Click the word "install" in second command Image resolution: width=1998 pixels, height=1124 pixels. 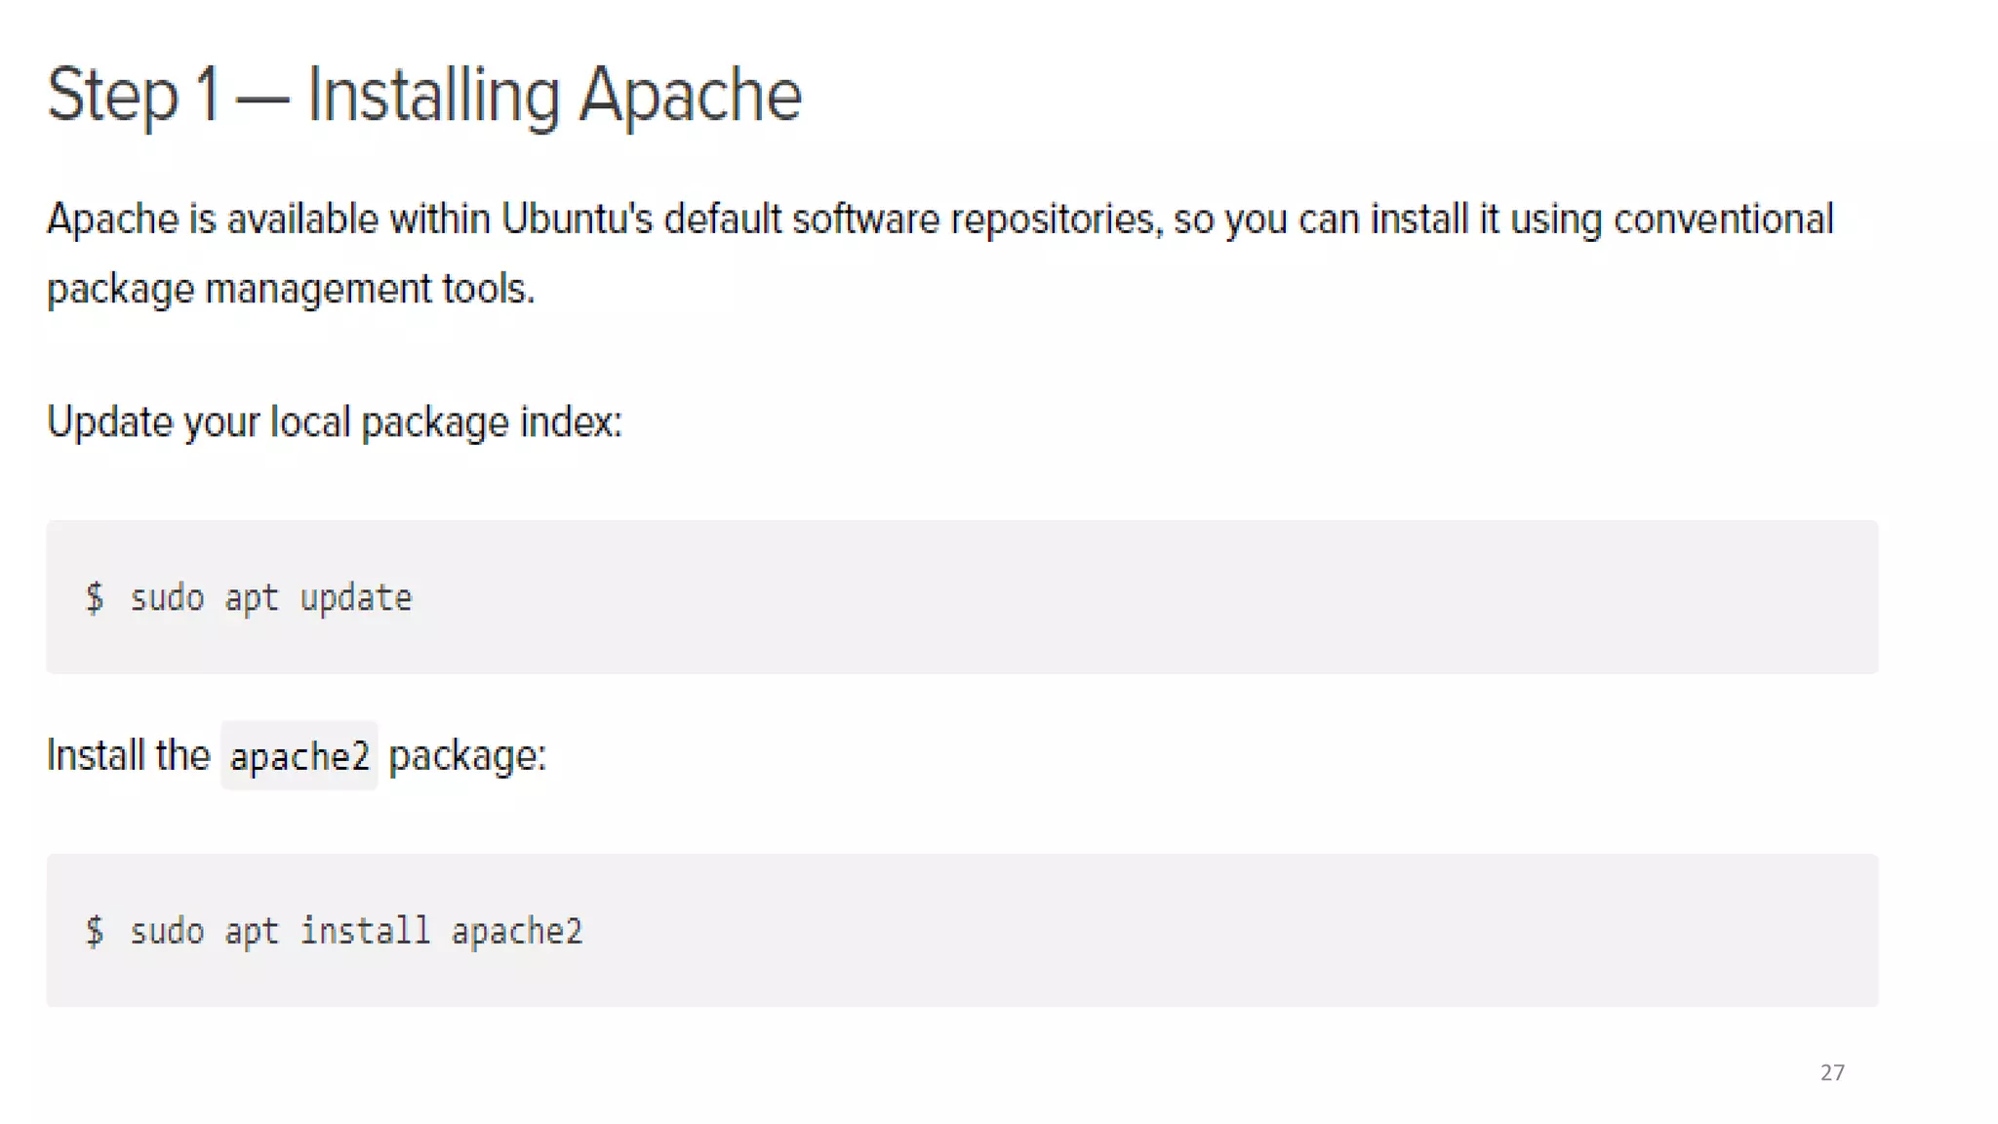tap(365, 931)
